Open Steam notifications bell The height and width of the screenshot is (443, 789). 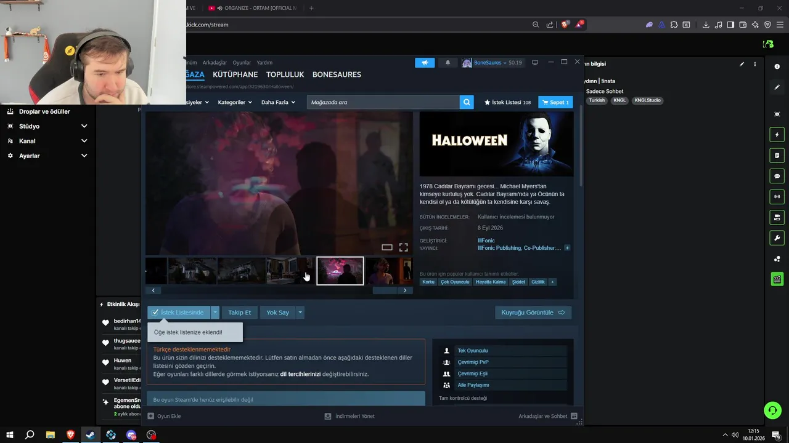click(x=448, y=63)
